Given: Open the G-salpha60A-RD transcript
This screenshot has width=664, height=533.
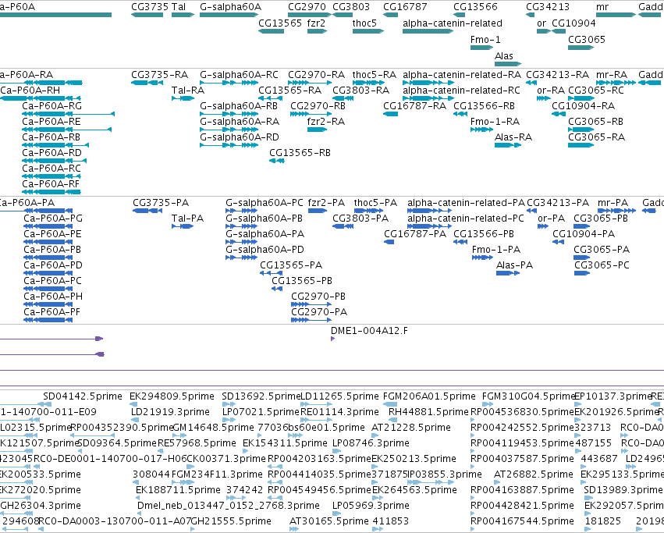Looking at the screenshot, I should (x=229, y=145).
